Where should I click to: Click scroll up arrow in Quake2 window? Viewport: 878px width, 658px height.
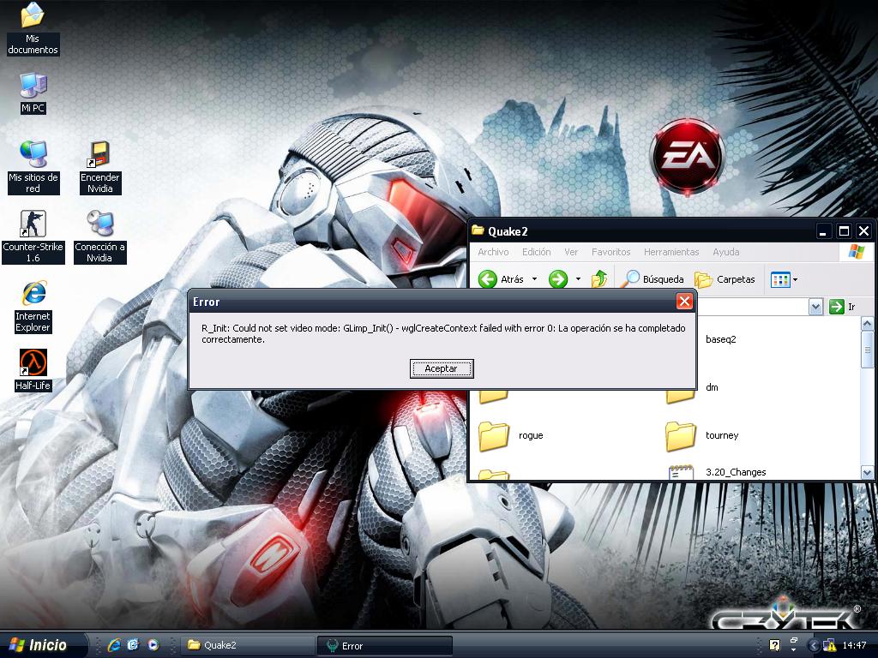click(867, 323)
